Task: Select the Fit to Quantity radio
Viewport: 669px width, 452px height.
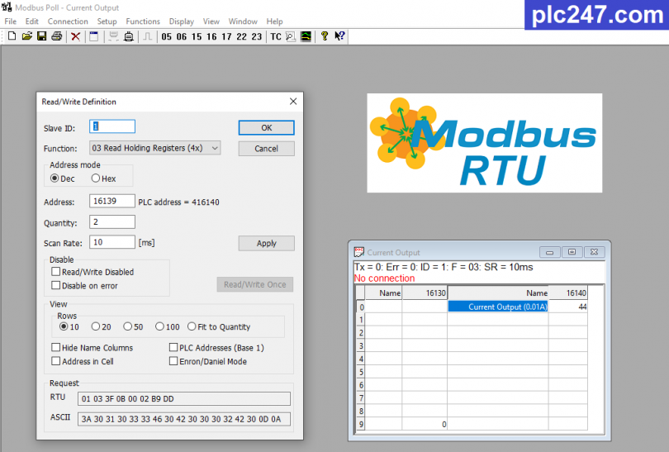Action: (x=192, y=326)
